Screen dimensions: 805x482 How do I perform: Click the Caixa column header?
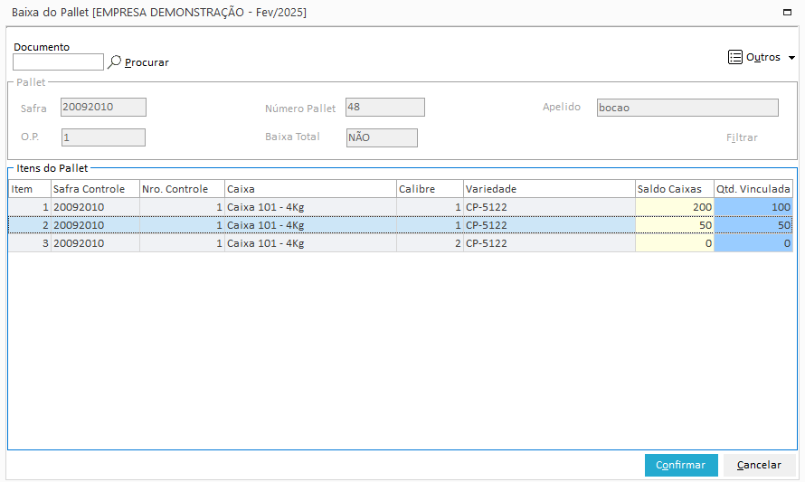[310, 189]
